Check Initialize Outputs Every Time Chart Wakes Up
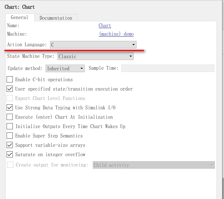This screenshot has width=224, height=199. coord(10,127)
